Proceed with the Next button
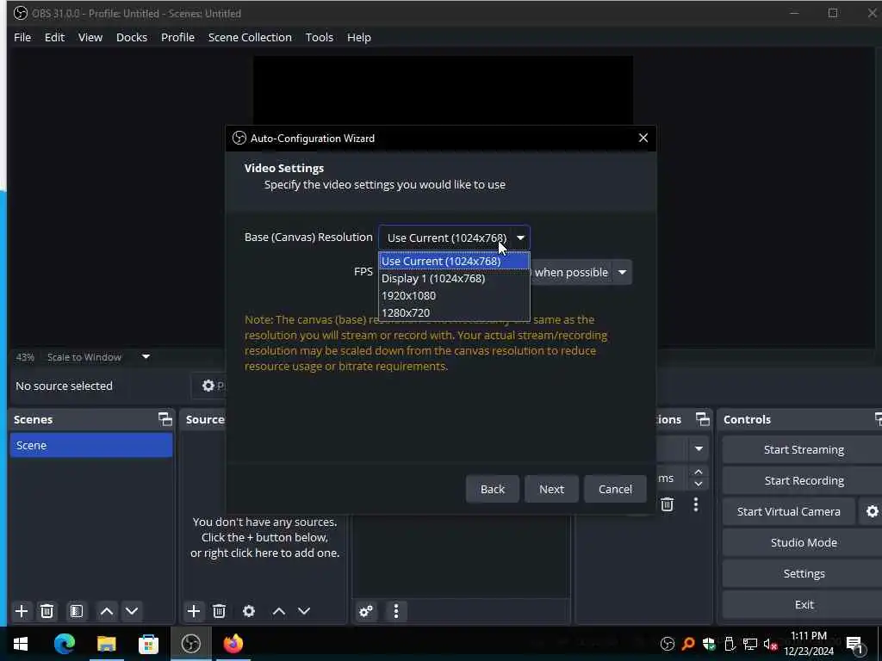Screen dimensions: 882x661 click(x=551, y=489)
